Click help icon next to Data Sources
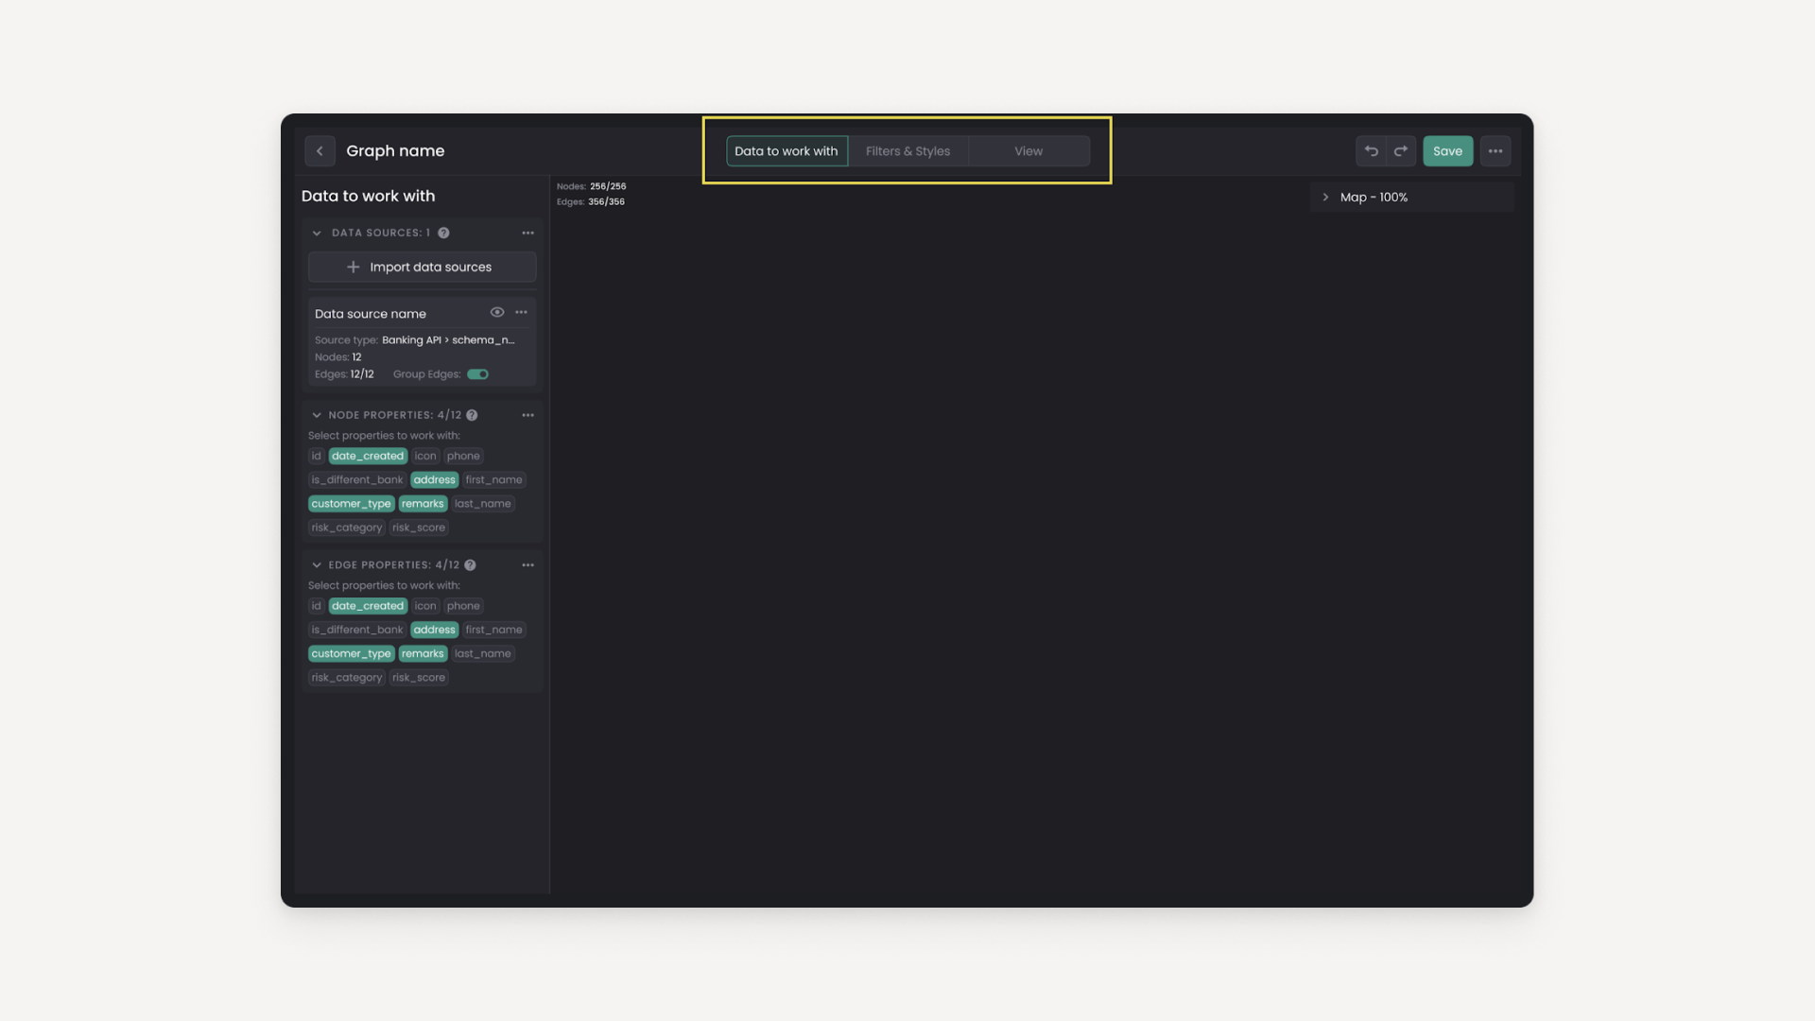Viewport: 1815px width, 1022px height. click(x=443, y=234)
